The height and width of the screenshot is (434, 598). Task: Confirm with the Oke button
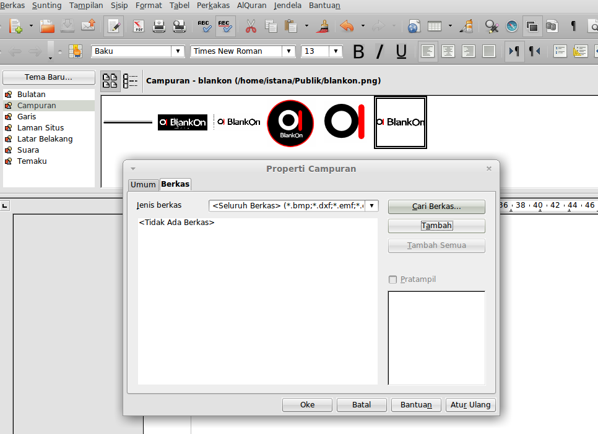pos(307,405)
